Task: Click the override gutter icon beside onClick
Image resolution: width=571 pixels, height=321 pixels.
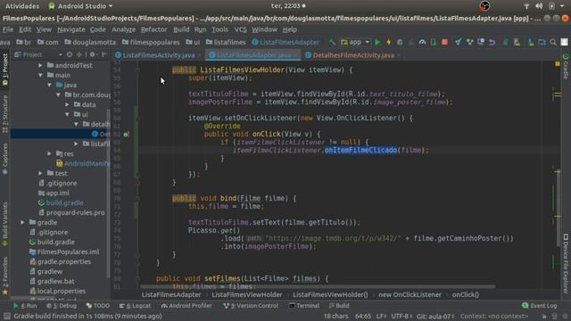Action: (x=126, y=135)
